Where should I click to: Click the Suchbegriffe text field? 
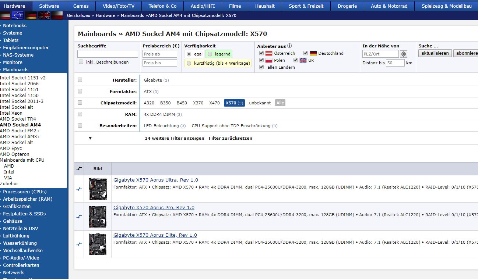pyautogui.click(x=108, y=54)
